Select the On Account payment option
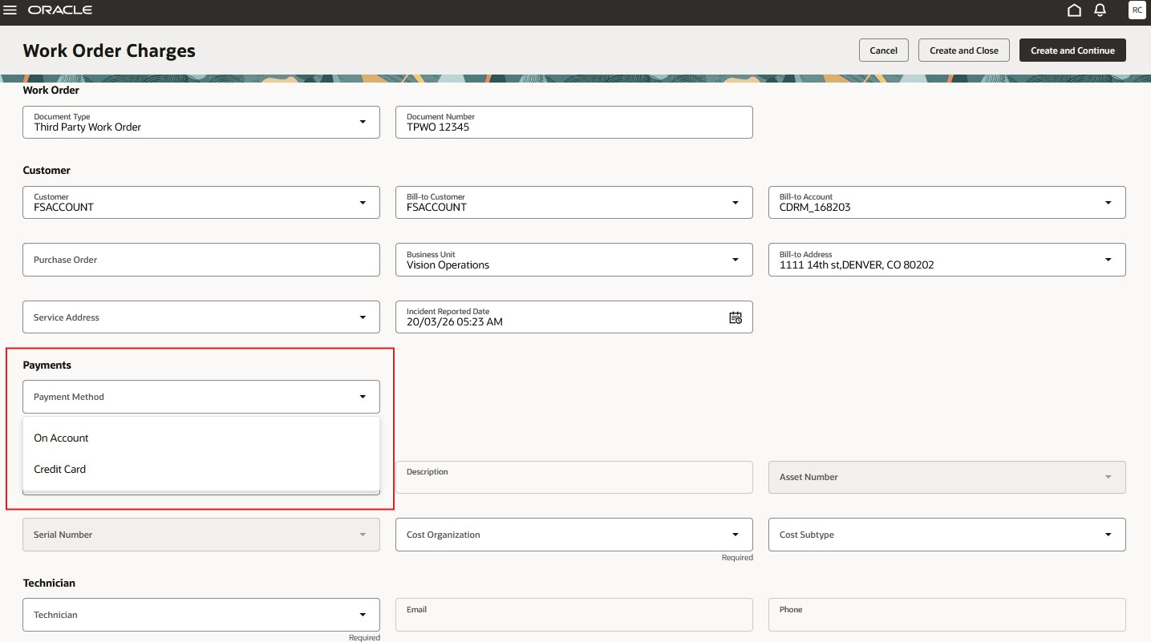 (x=201, y=438)
